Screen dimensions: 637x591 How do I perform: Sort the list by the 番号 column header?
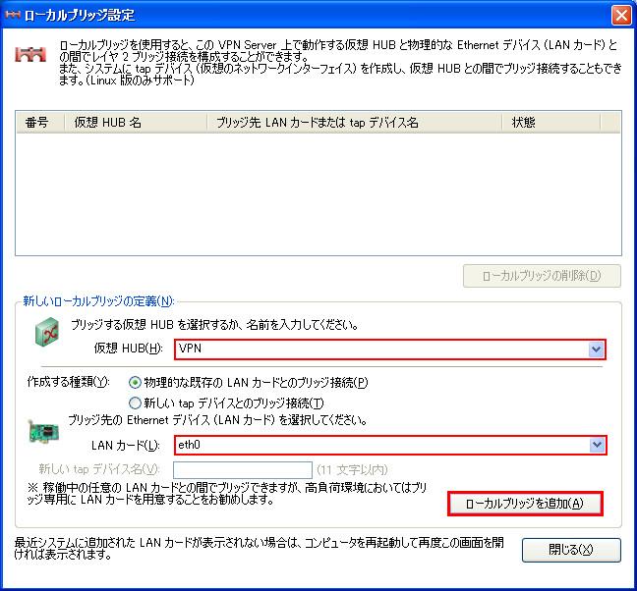click(x=40, y=122)
